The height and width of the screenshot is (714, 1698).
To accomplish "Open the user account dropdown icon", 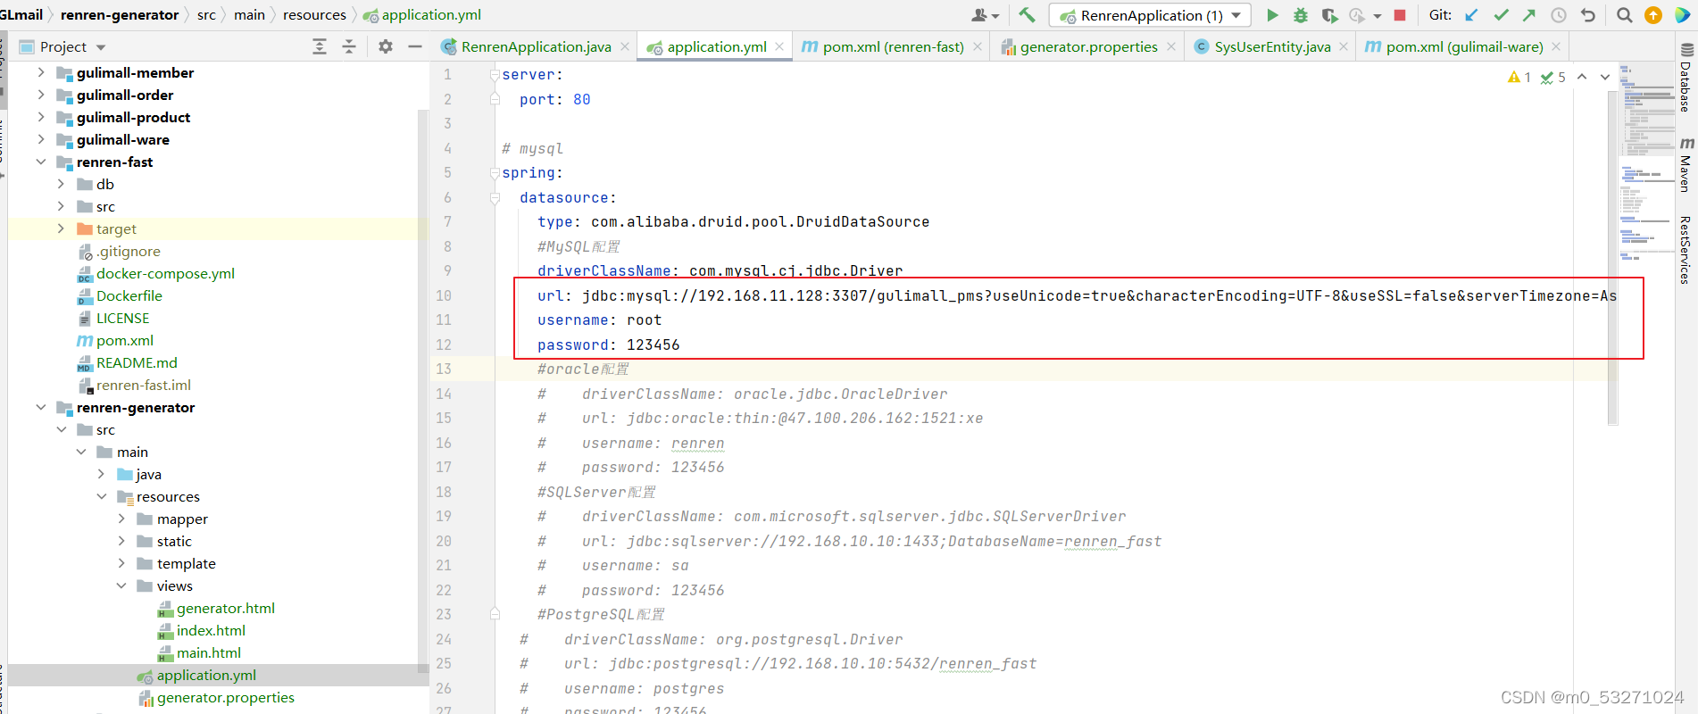I will point(985,15).
